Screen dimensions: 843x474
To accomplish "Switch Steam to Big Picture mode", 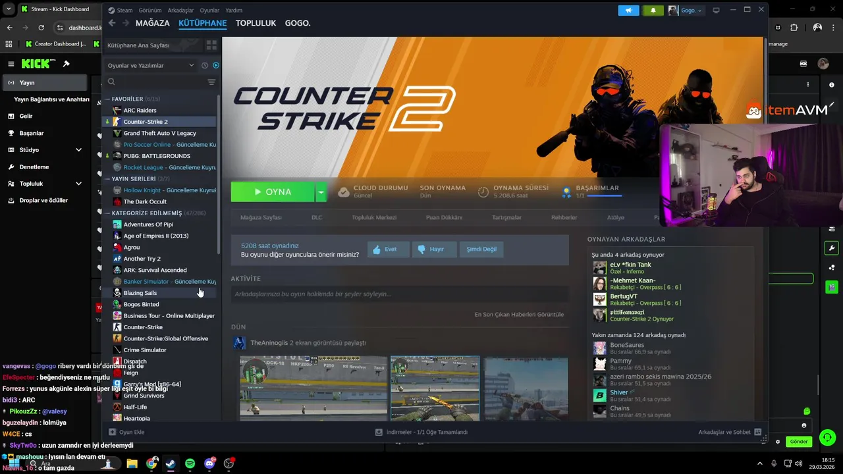I will click(x=716, y=10).
